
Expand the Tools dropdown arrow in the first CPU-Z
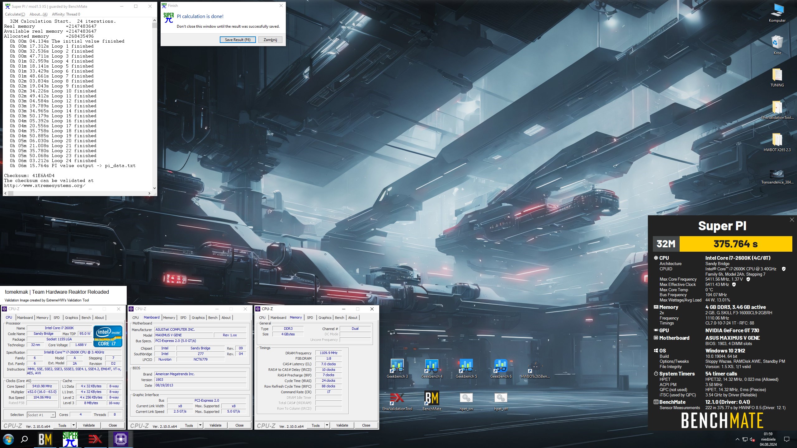pos(73,425)
